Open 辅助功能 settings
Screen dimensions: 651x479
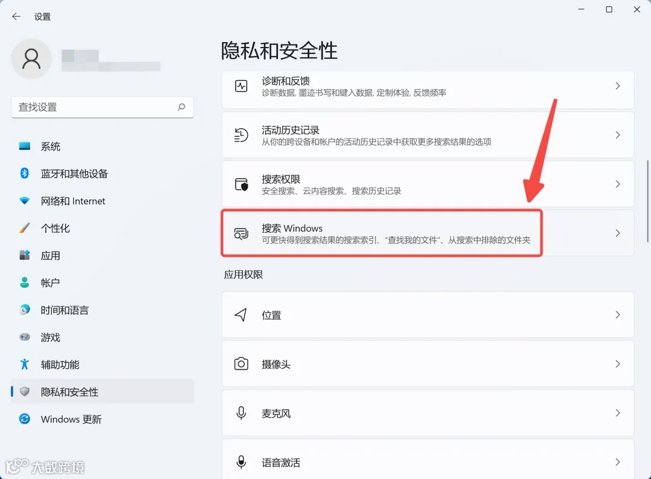pos(102,365)
